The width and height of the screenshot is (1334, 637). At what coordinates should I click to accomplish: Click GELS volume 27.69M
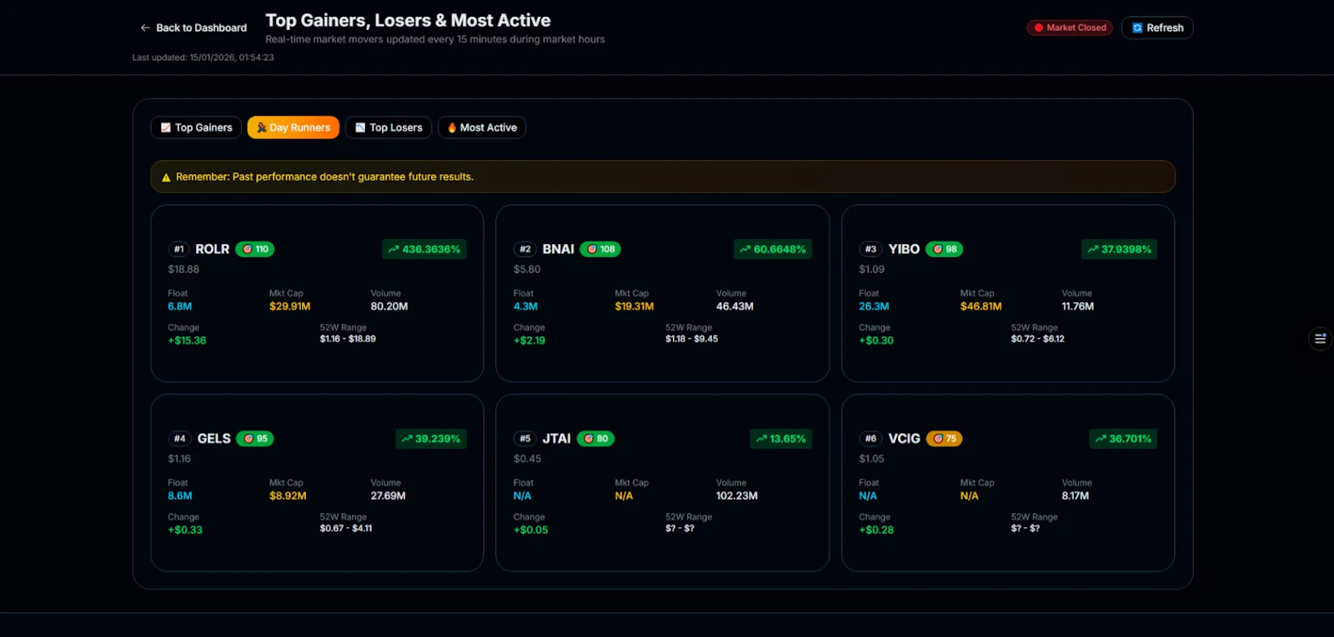coord(388,495)
